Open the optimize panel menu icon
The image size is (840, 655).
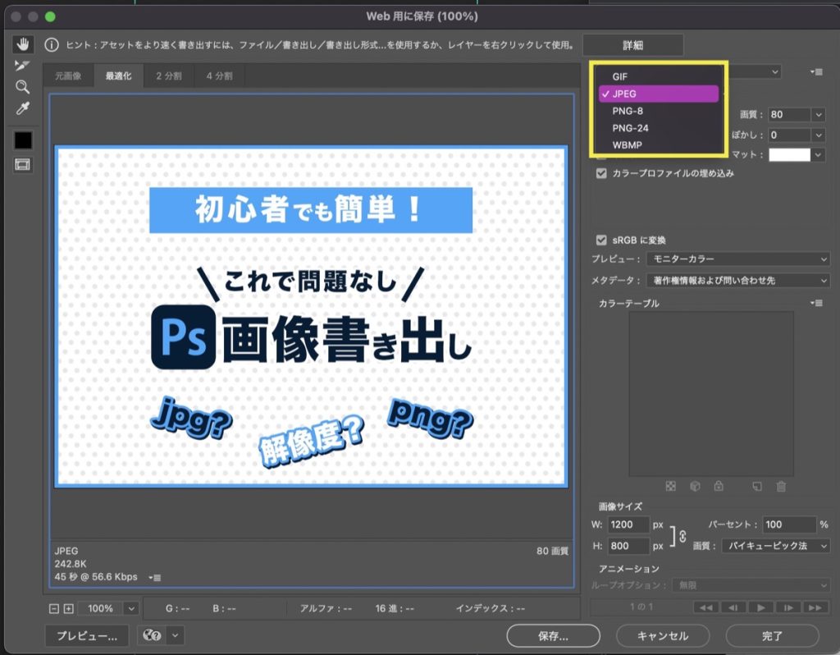tap(816, 71)
